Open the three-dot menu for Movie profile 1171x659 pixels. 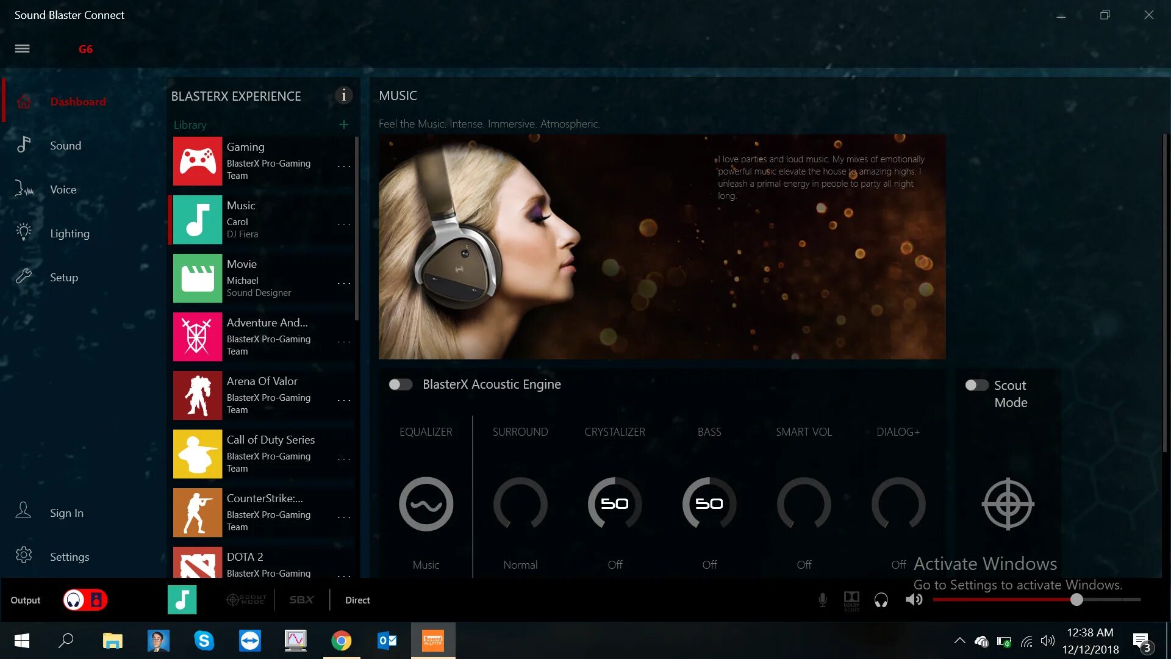344,283
